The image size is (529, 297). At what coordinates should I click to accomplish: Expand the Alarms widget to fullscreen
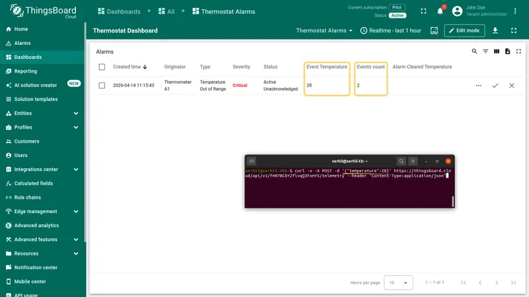pyautogui.click(x=519, y=51)
